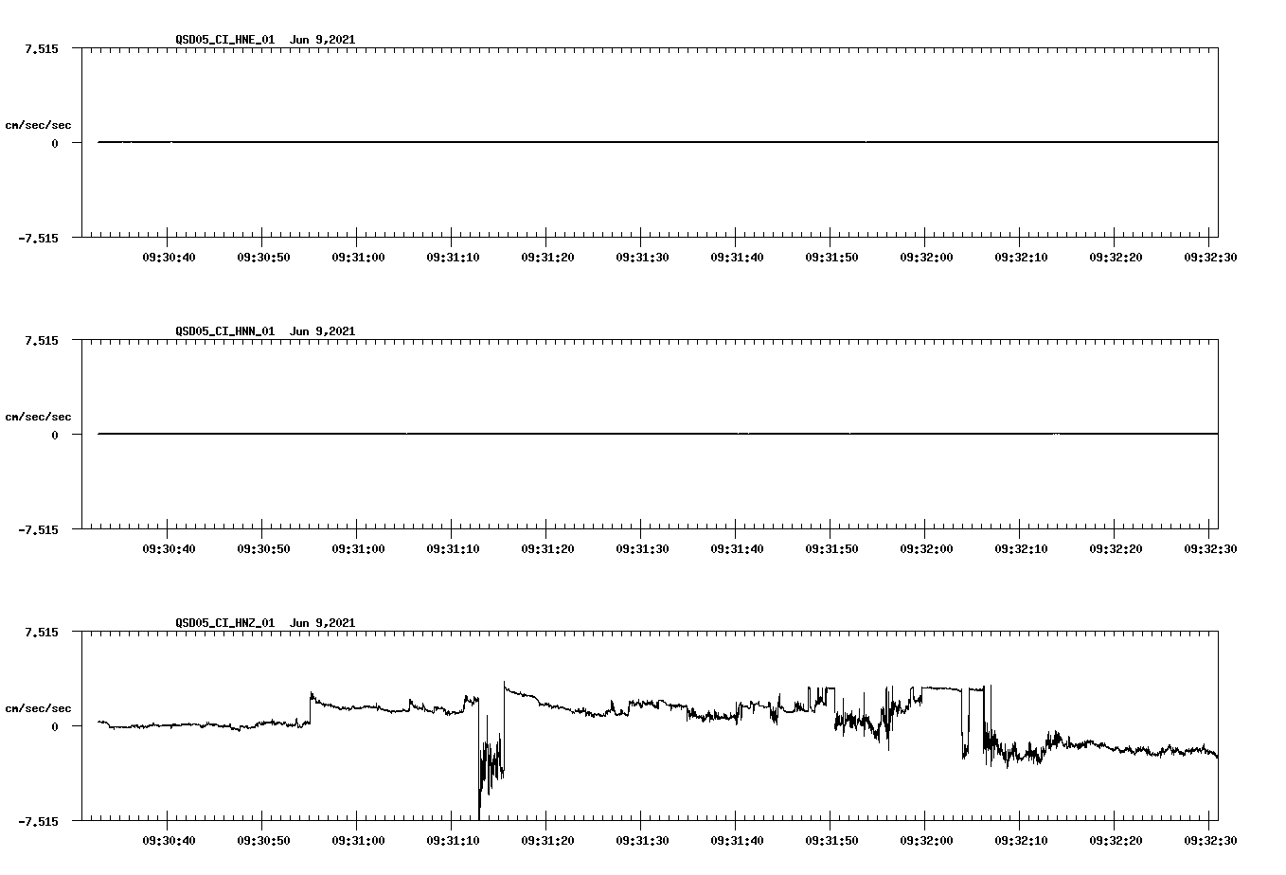
Task: Click the 09:31:30 time label under HNE plot
Action: click(642, 257)
